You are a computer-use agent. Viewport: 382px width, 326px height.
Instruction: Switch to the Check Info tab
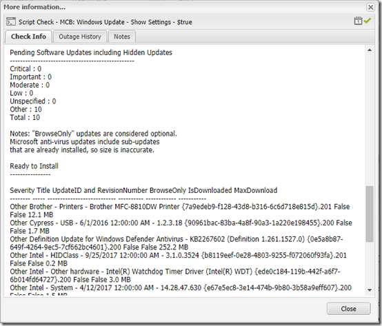[x=28, y=37]
